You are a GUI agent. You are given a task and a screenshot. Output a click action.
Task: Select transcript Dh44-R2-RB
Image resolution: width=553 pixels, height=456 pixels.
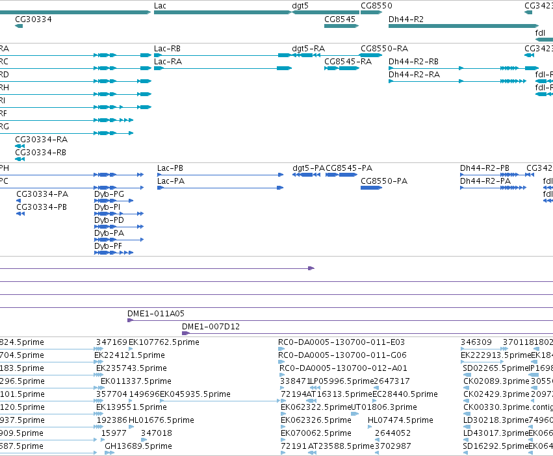pyautogui.click(x=464, y=68)
